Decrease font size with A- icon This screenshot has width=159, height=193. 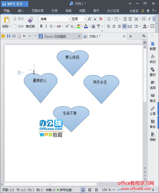coord(95,19)
